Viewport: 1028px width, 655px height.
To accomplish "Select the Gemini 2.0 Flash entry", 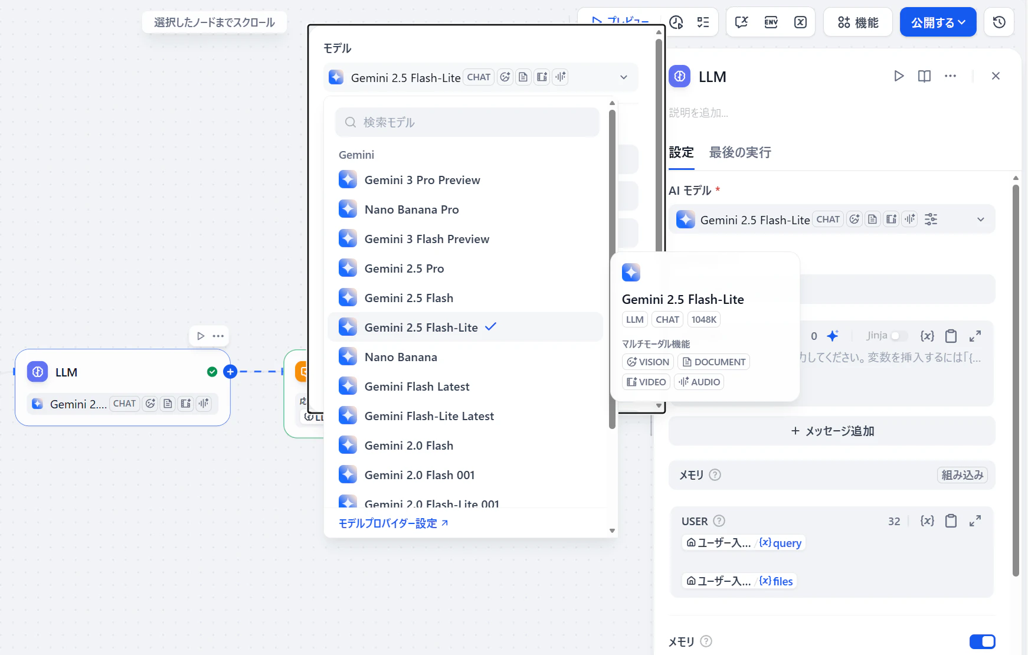I will point(465,445).
